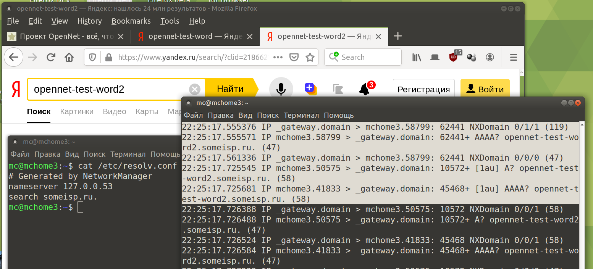Image resolution: width=593 pixels, height=269 pixels.
Task: Open Firefox Help menu
Action: point(197,21)
